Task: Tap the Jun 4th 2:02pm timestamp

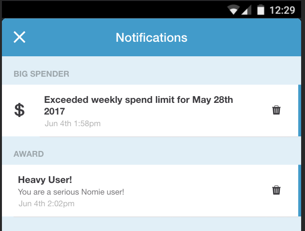Action: (46, 204)
